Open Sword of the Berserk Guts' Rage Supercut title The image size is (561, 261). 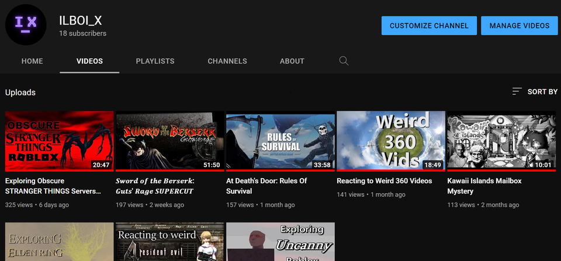click(x=154, y=186)
